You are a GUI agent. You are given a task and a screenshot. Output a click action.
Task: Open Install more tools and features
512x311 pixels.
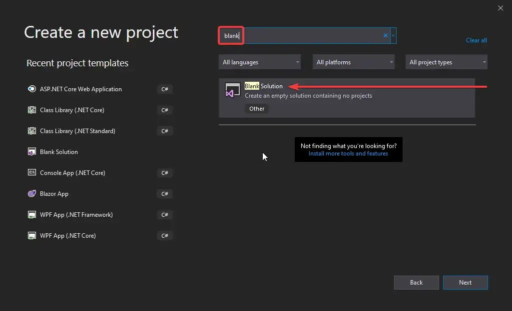(348, 154)
